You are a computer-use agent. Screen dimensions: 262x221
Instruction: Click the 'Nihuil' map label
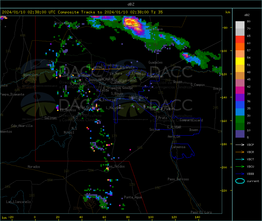(69, 132)
